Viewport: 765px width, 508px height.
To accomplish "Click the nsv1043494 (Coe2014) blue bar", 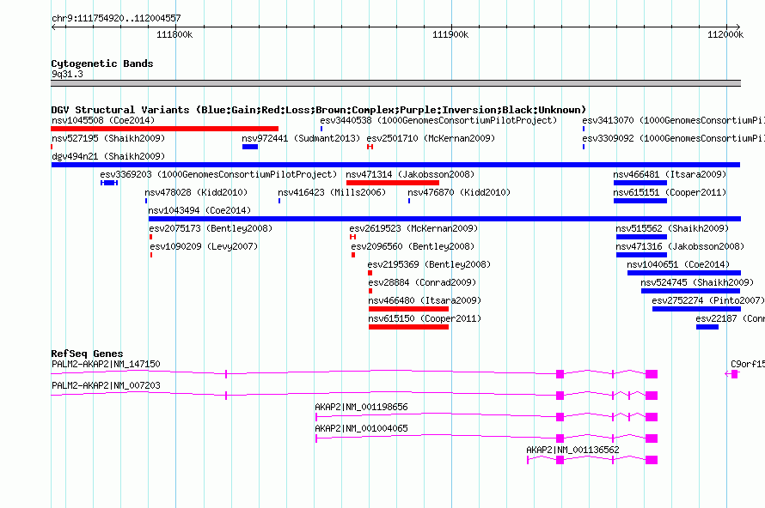I will [x=444, y=219].
